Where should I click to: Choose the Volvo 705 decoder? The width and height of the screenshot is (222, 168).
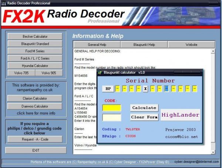tap(21, 73)
